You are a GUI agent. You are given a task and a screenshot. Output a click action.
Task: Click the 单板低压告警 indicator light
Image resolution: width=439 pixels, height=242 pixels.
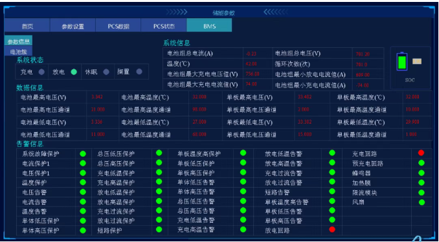[332, 210]
